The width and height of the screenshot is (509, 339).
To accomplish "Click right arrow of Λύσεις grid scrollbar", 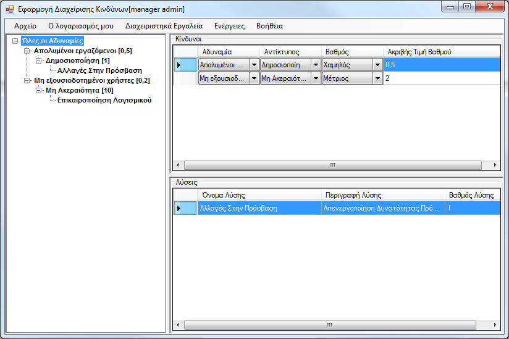I will click(495, 325).
